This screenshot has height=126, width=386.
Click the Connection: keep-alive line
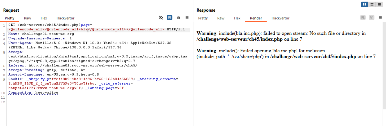click(x=33, y=93)
